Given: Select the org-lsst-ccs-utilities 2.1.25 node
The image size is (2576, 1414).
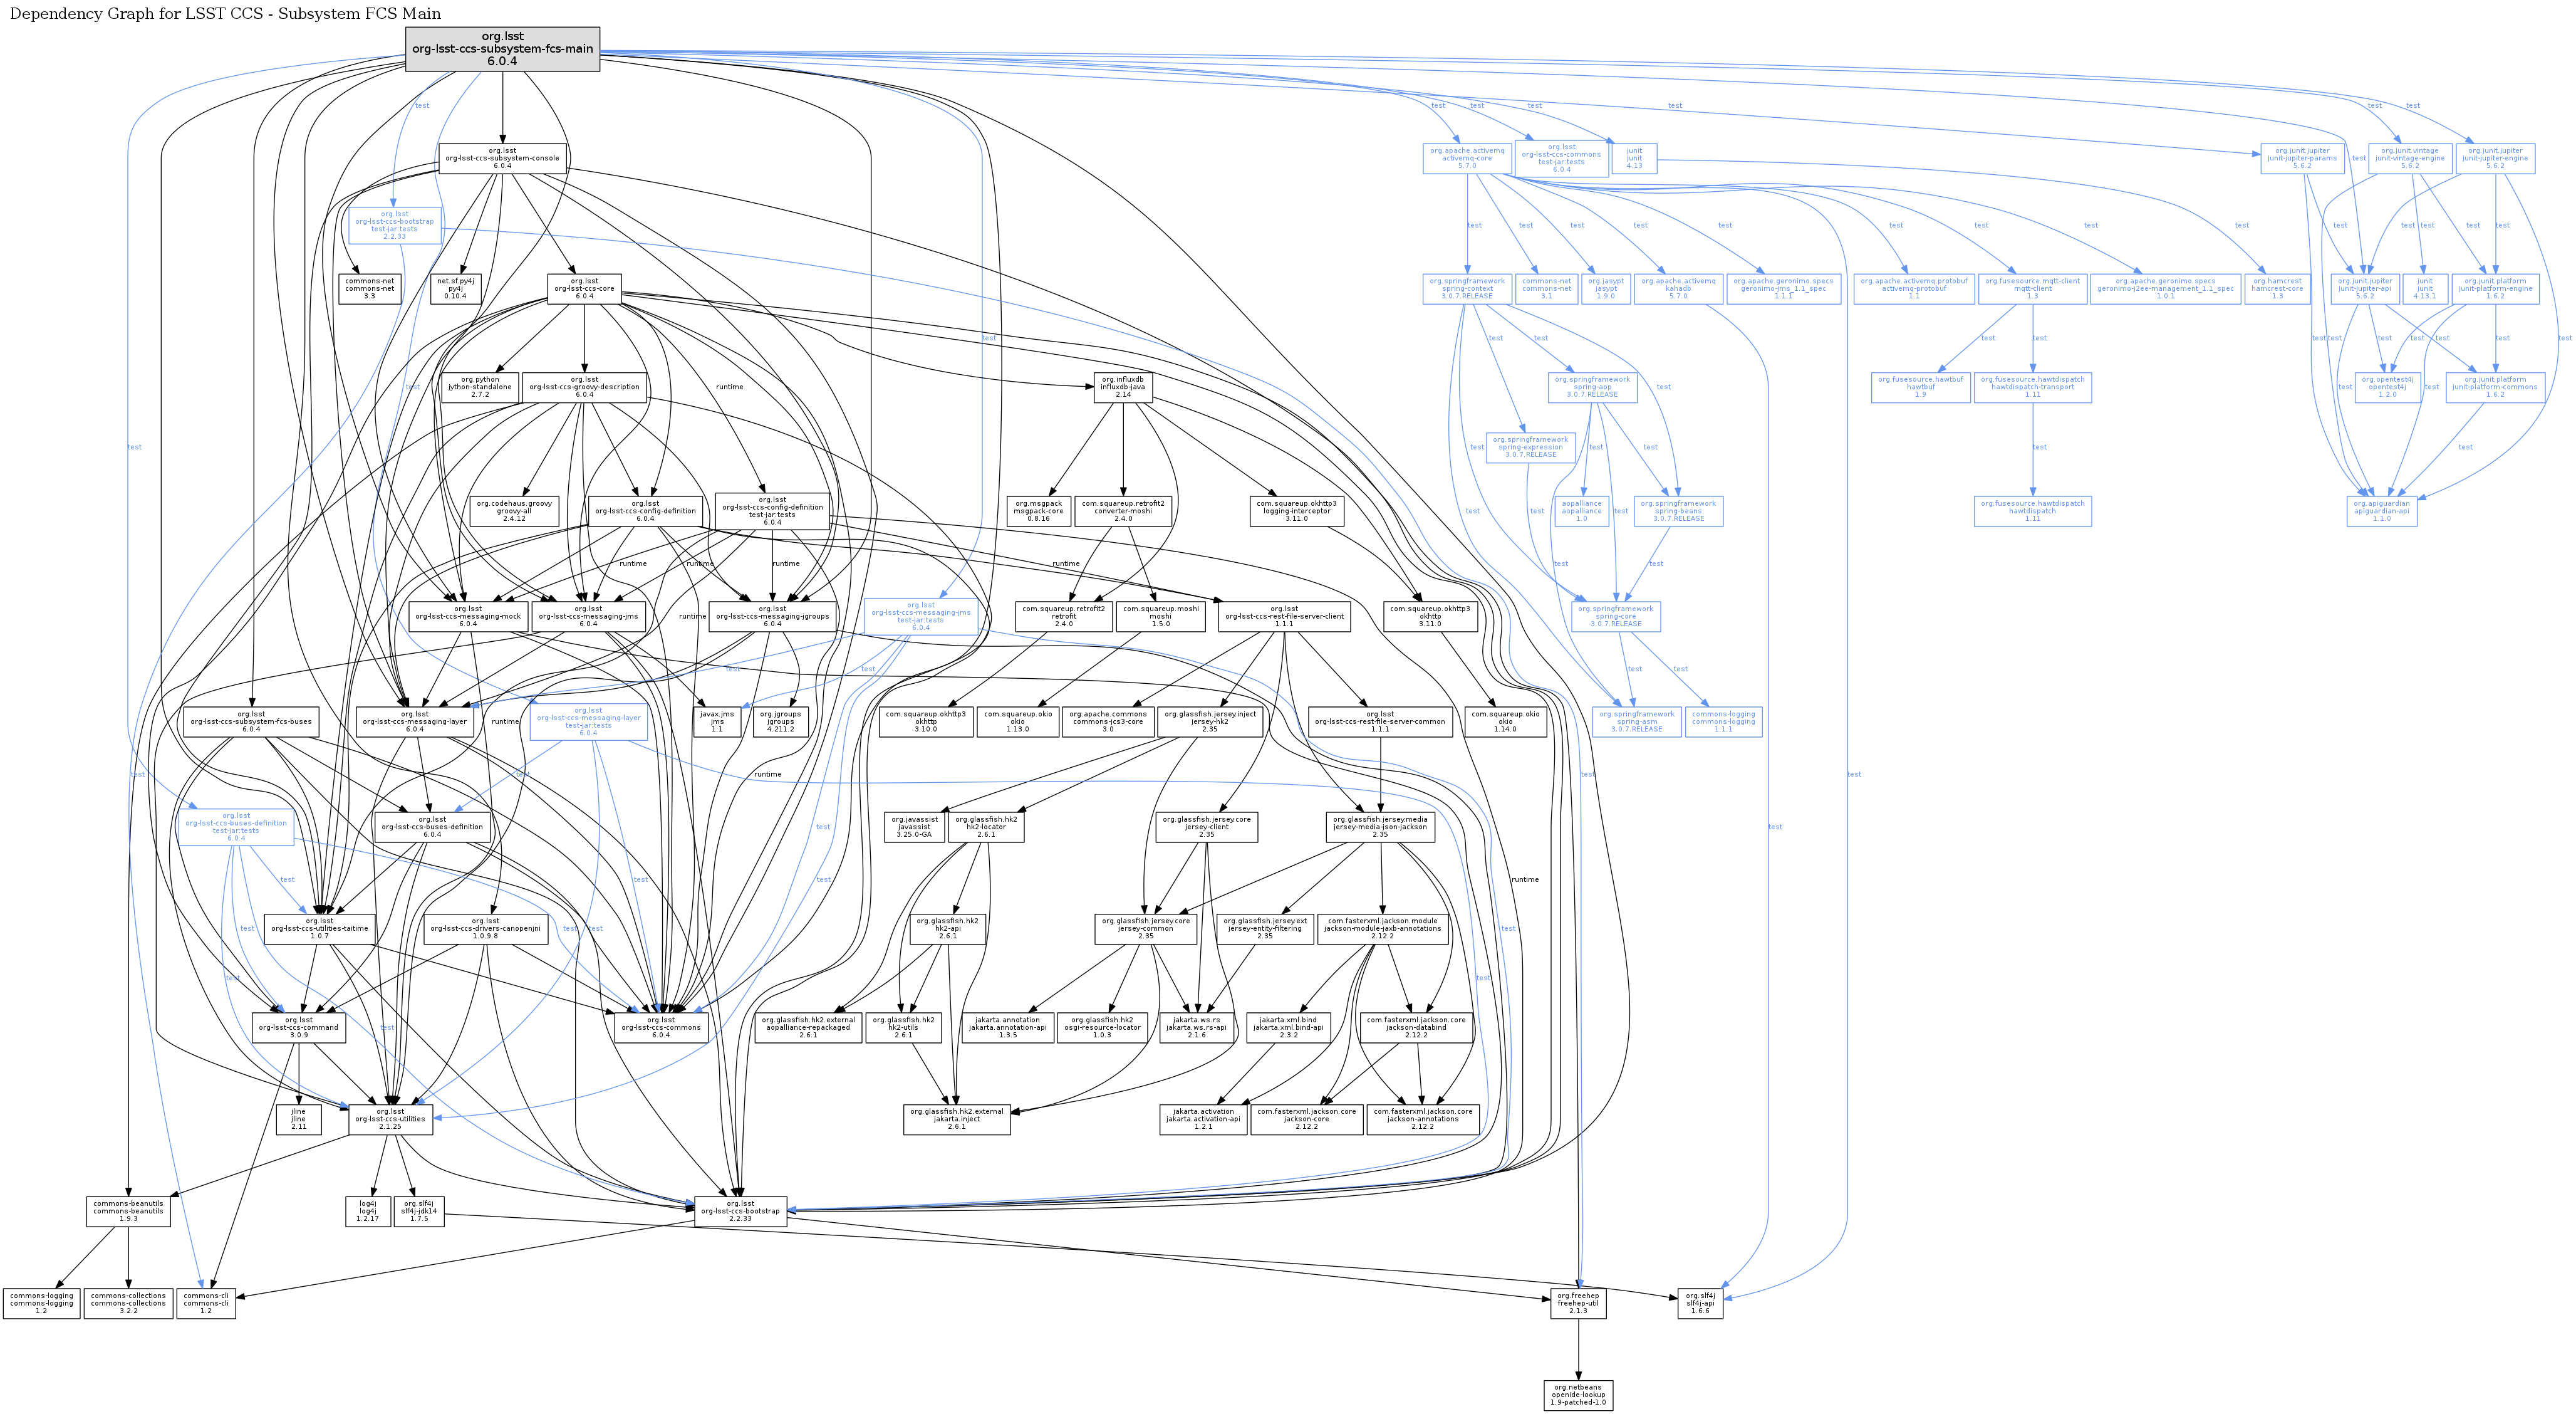Looking at the screenshot, I should pyautogui.click(x=390, y=1119).
